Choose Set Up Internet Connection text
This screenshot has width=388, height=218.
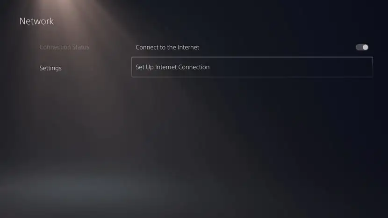coord(172,67)
